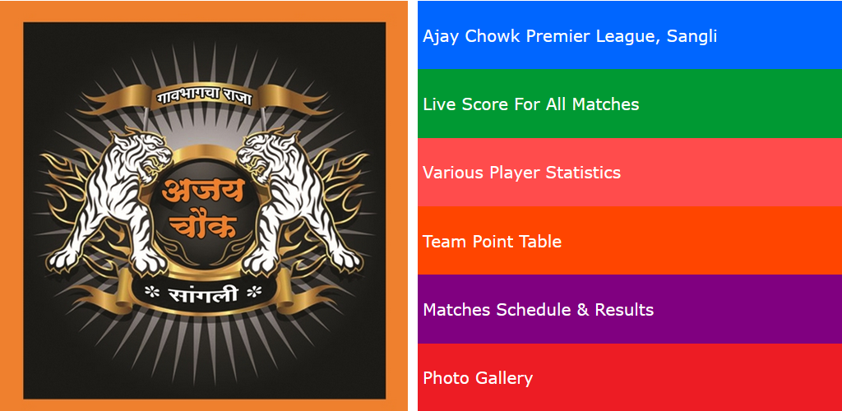Image resolution: width=842 pixels, height=411 pixels.
Task: Tap the orange अजय word in emblem
Action: [204, 192]
